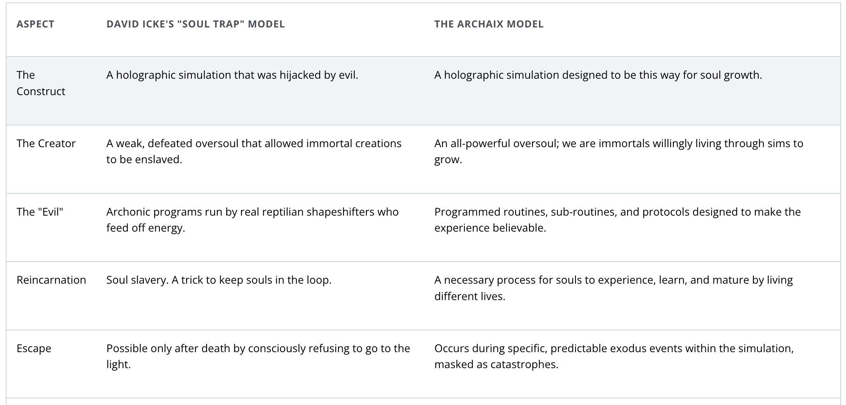Screen dimensions: 846x405
Task: Click the "hijacked by evil" simulation cell
Action: [232, 75]
